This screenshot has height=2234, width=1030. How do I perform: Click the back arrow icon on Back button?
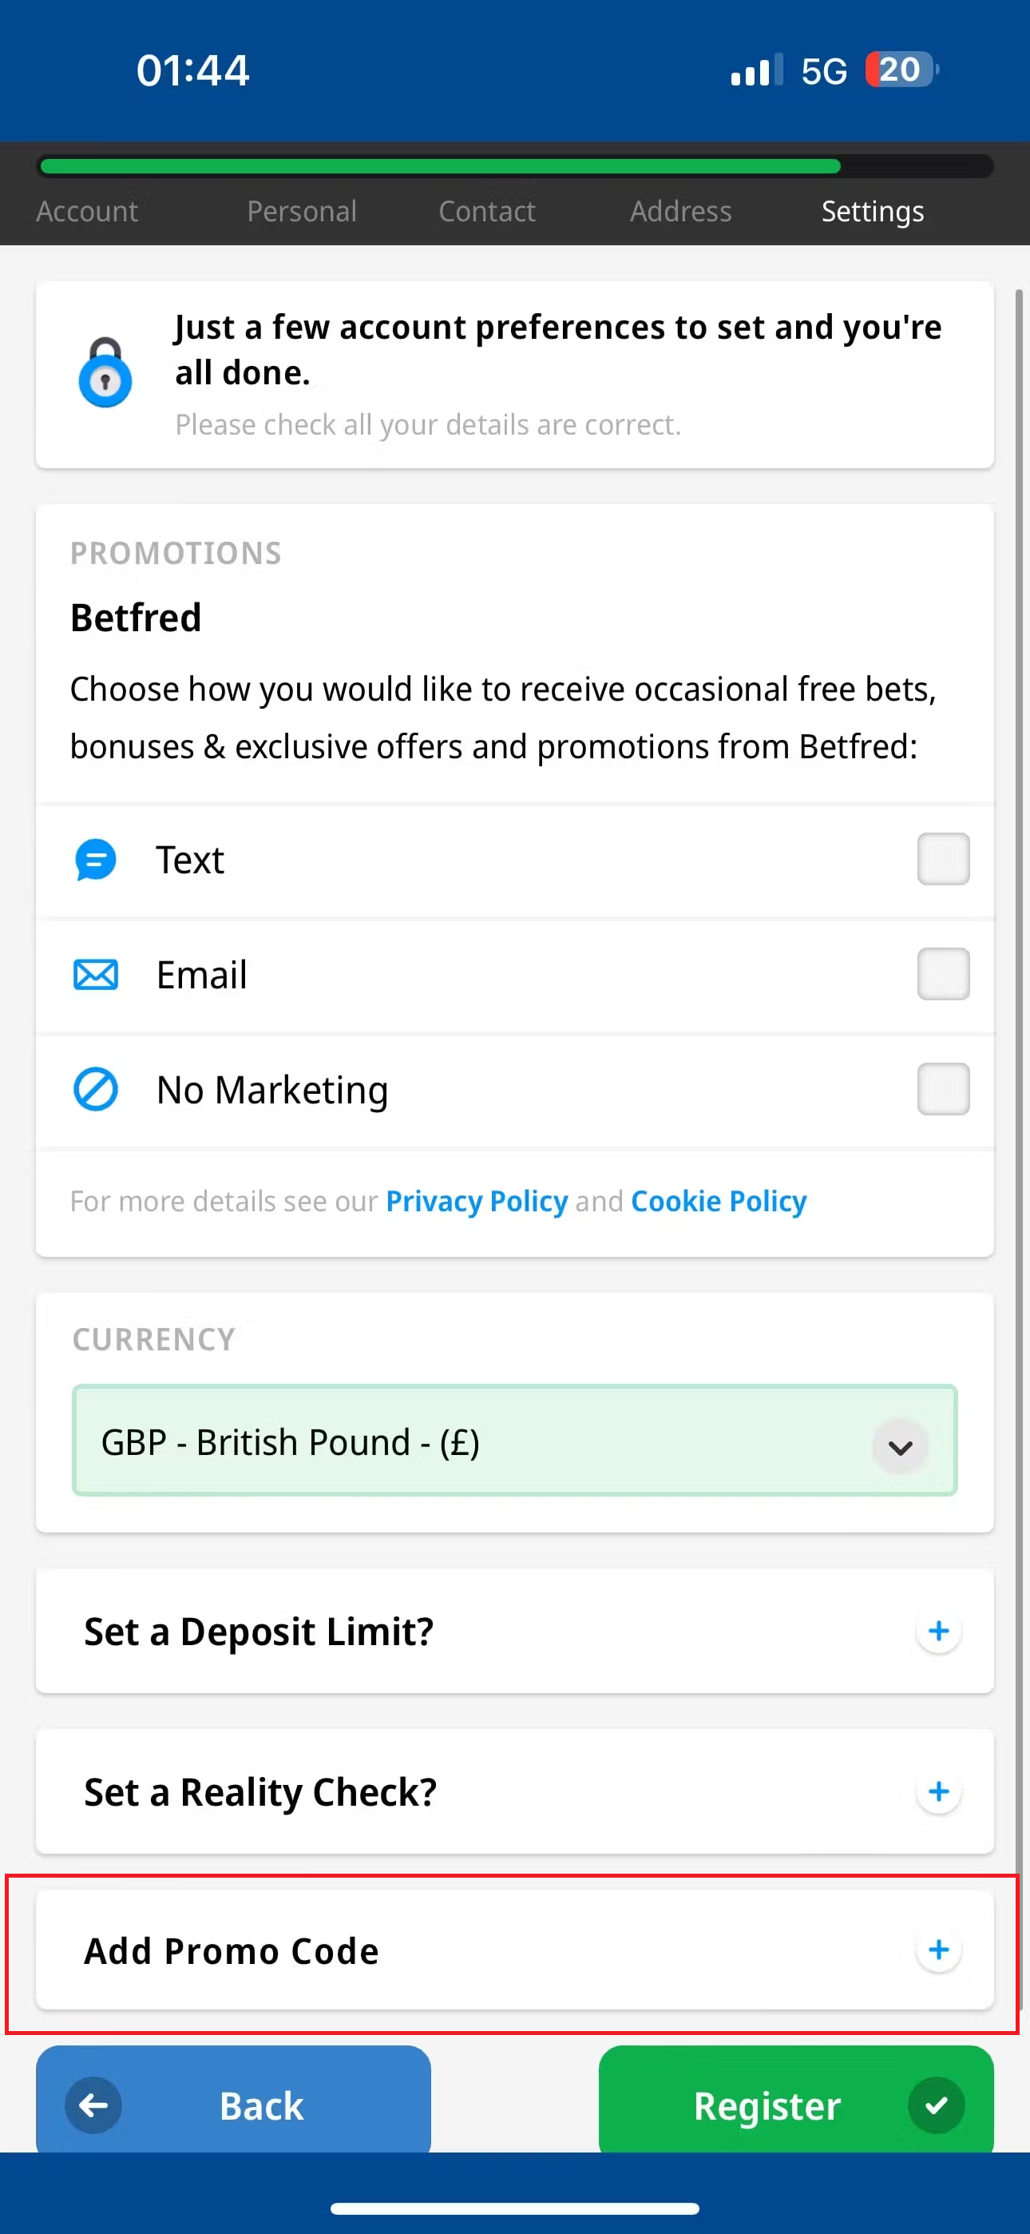[x=93, y=2105]
